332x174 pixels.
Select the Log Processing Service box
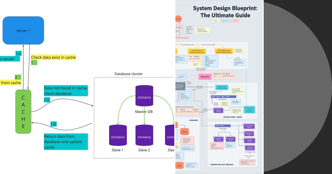point(250,126)
